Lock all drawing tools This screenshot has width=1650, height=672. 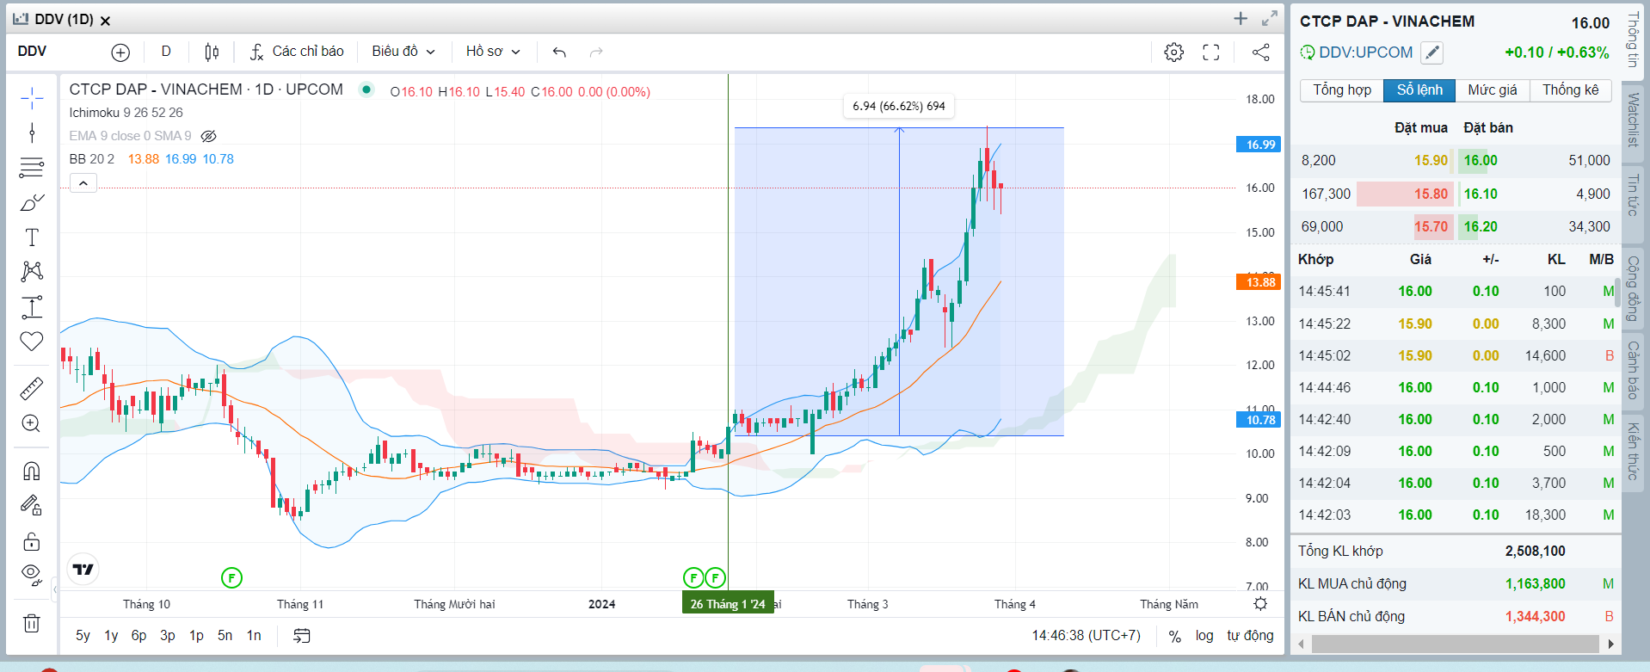(32, 540)
